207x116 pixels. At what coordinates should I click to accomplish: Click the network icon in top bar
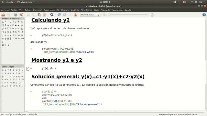click(192, 2)
